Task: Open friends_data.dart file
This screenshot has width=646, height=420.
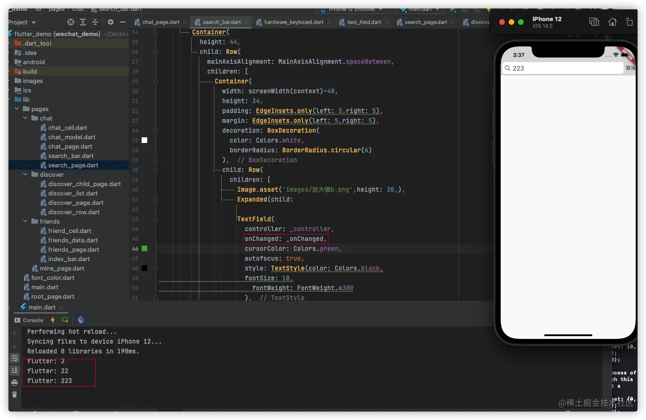Action: [x=73, y=240]
